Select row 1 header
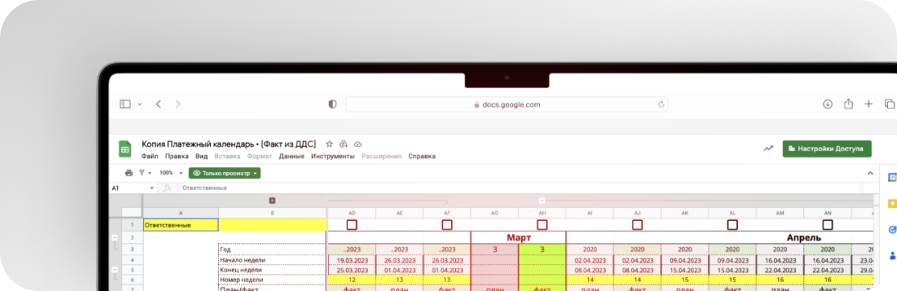Image resolution: width=897 pixels, height=291 pixels. [133, 225]
